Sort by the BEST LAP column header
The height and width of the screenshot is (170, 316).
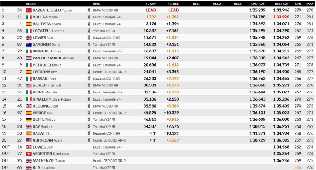[x=282, y=4]
